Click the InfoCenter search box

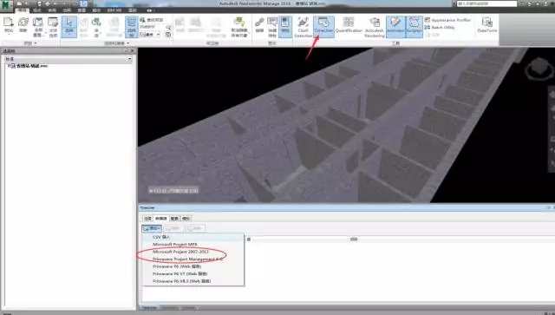(486, 3)
